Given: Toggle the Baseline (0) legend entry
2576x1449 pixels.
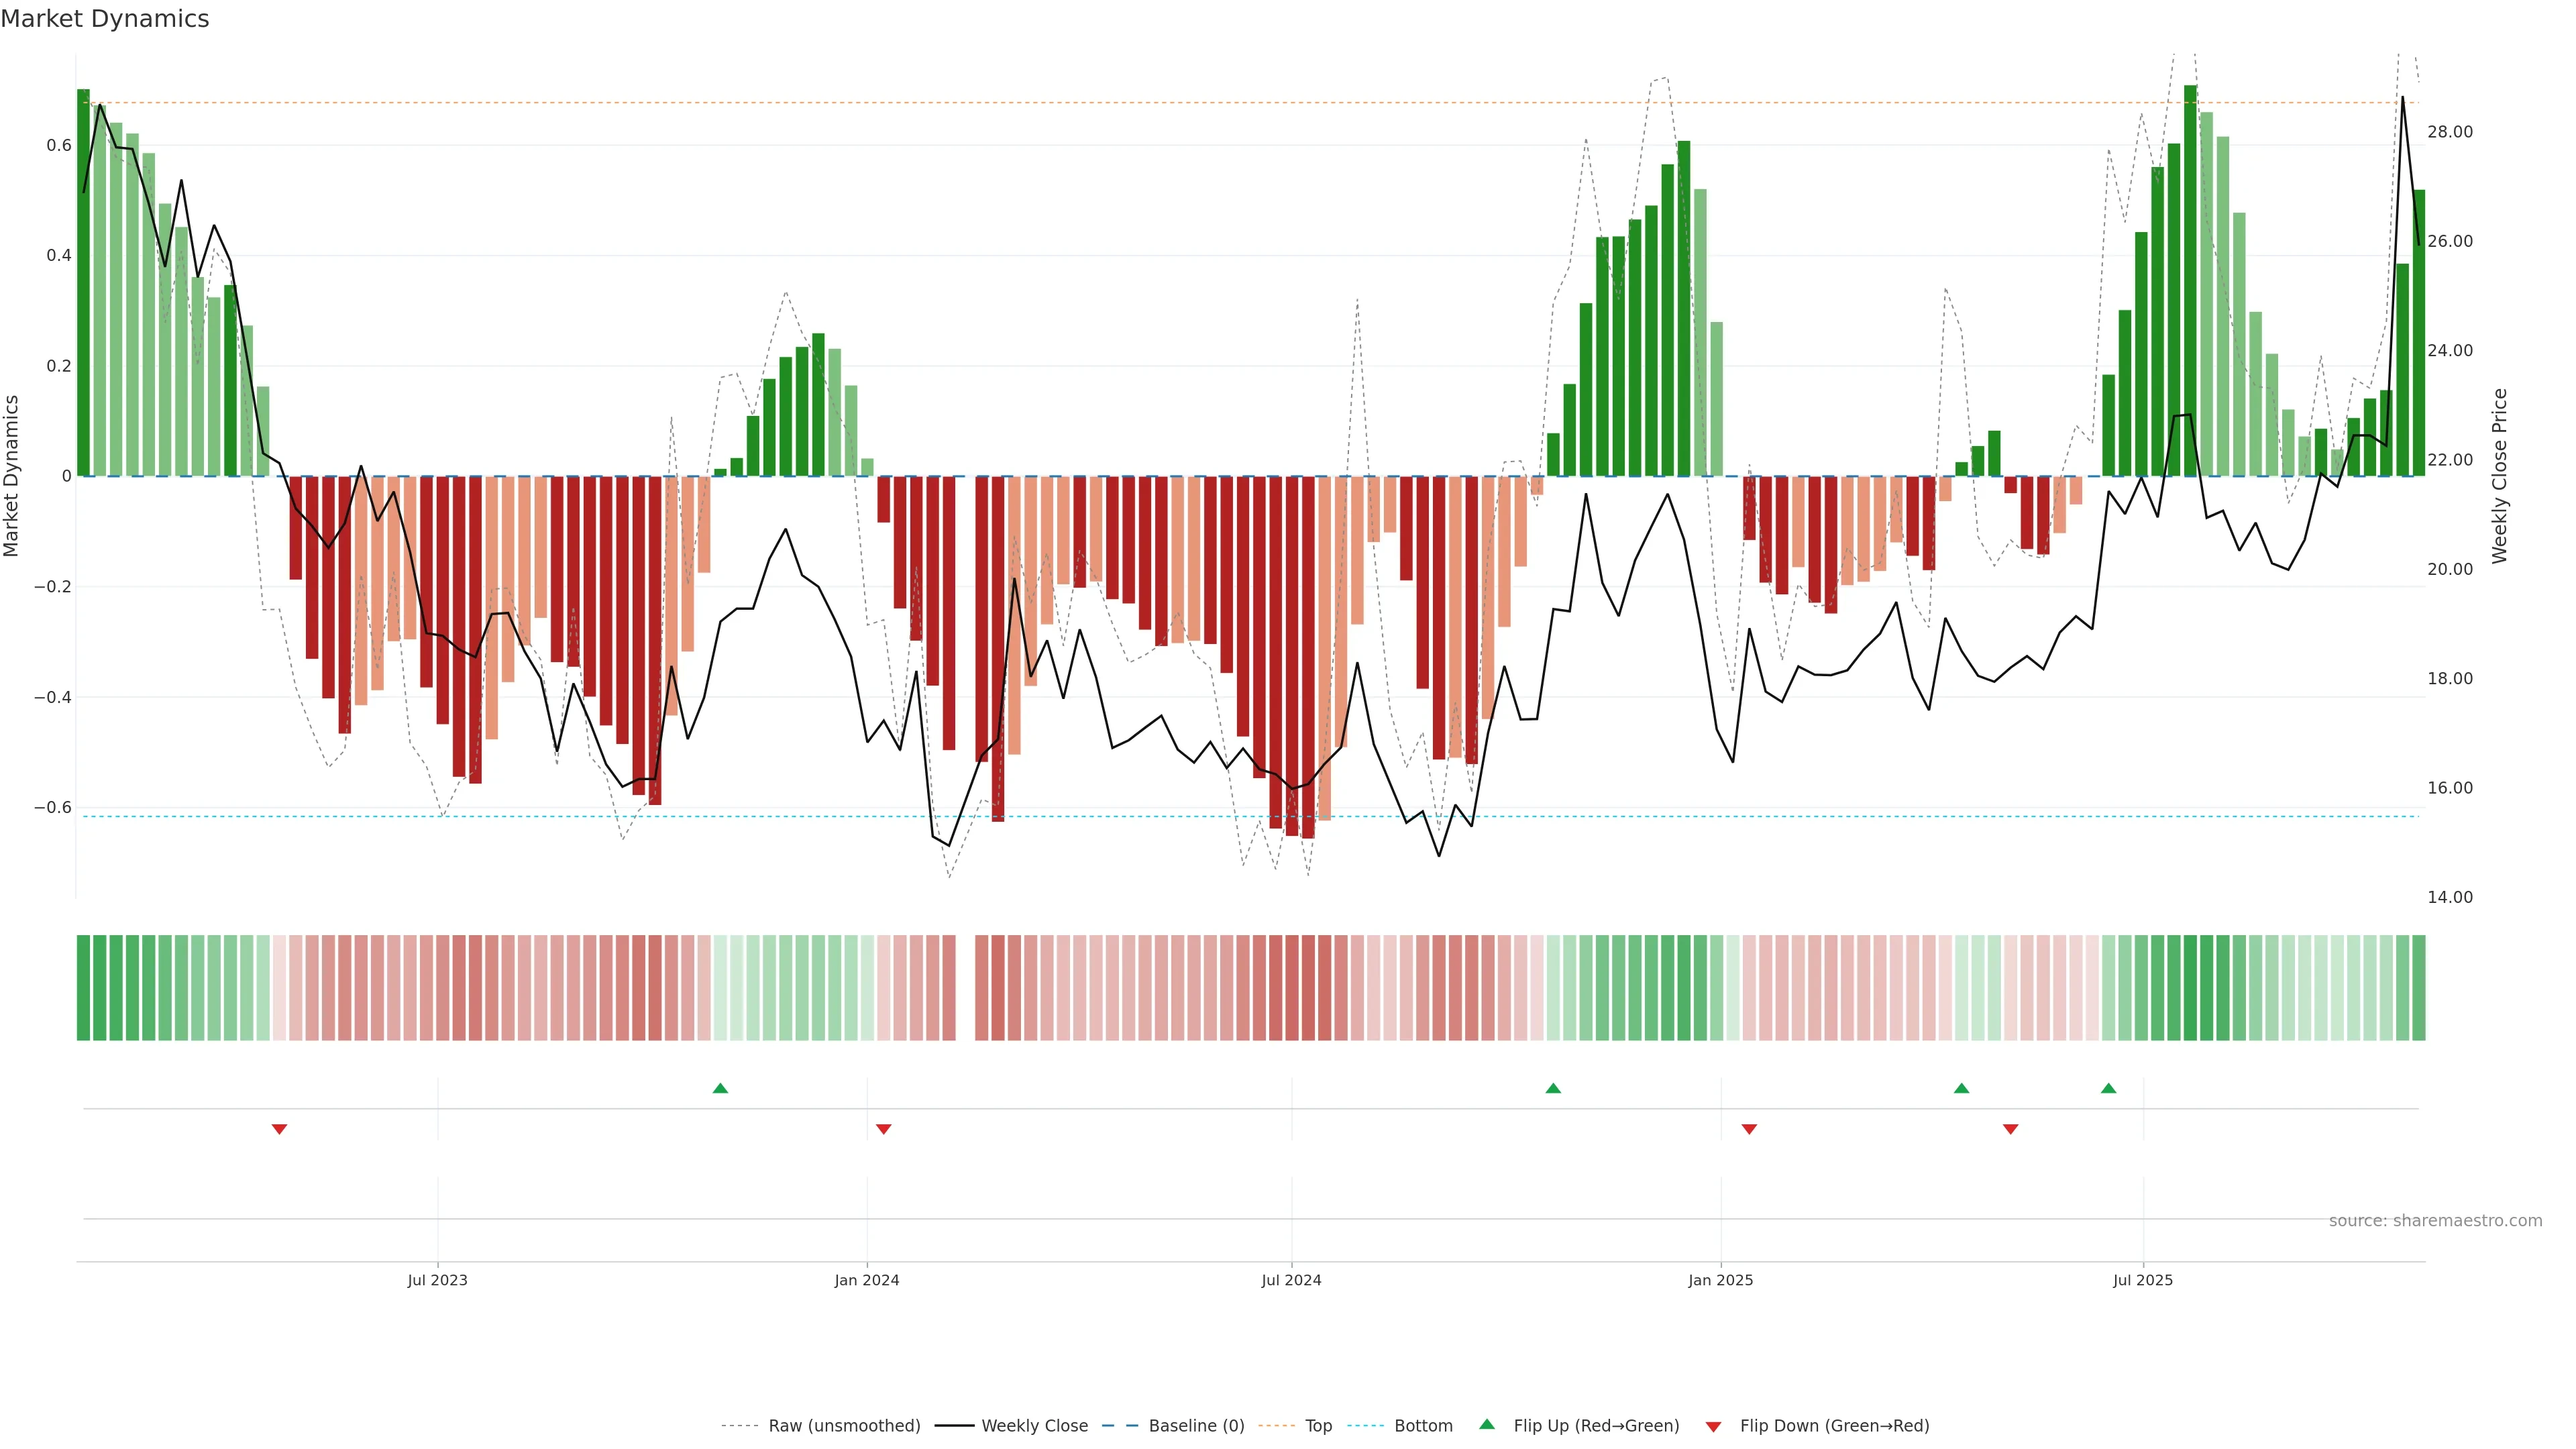Looking at the screenshot, I should 1196,1426.
